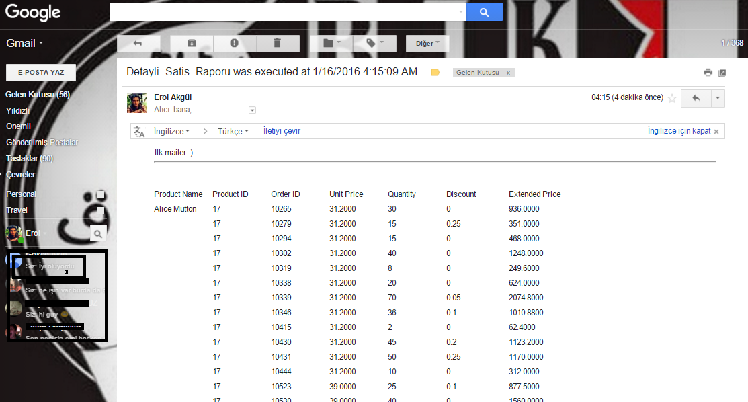This screenshot has height=402, width=748.
Task: Open email in new window
Action: (x=722, y=73)
